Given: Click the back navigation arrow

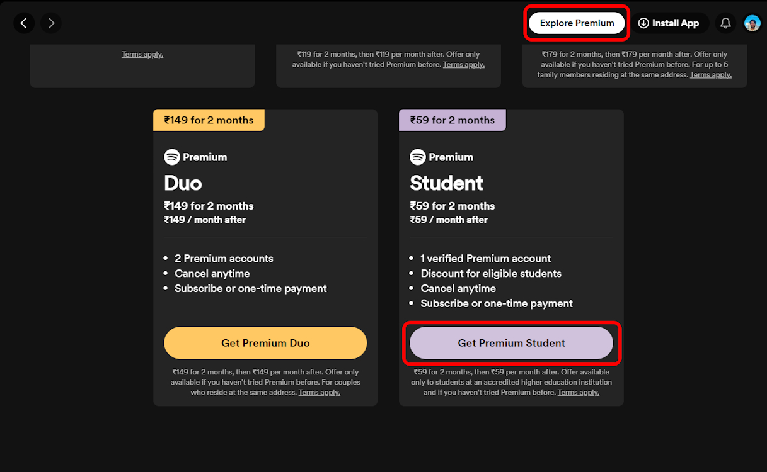Looking at the screenshot, I should click(x=24, y=23).
